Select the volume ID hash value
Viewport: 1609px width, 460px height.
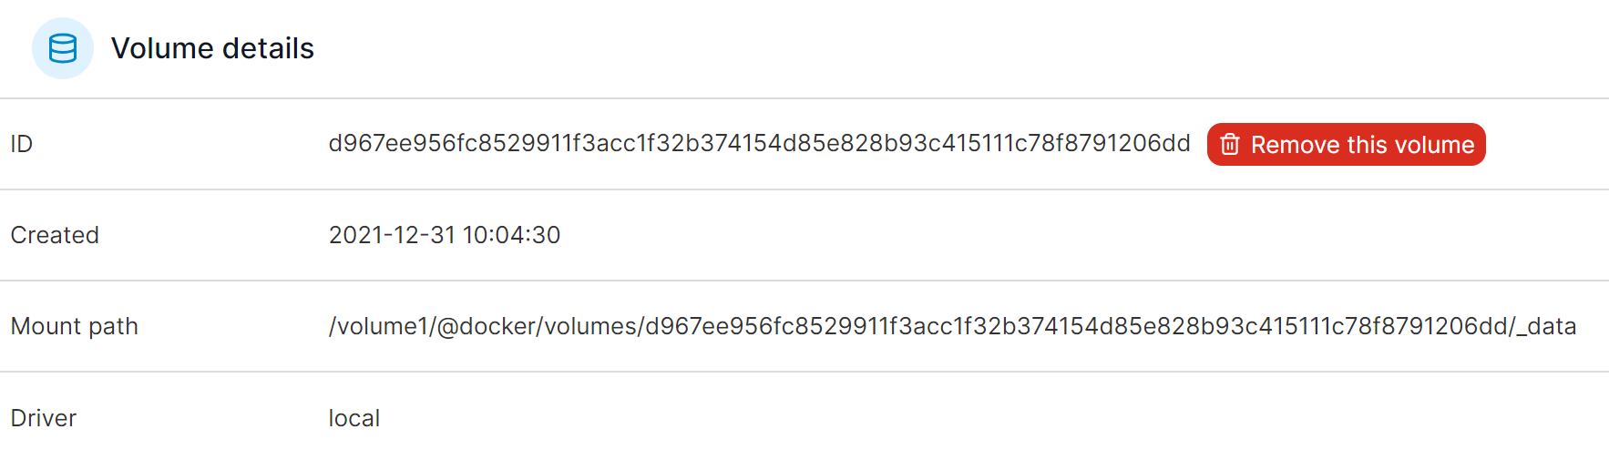click(760, 144)
